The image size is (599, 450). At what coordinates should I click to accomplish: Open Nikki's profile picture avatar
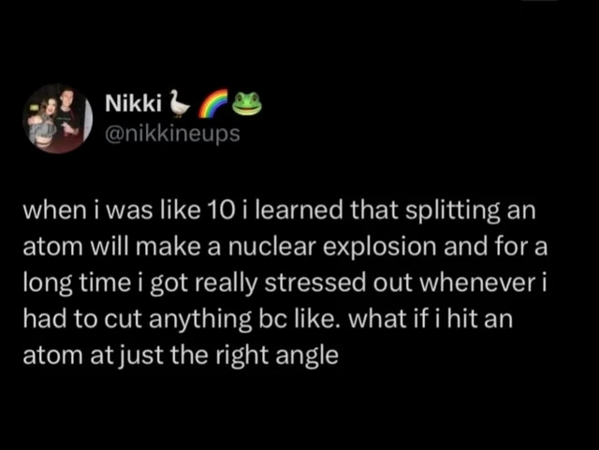(x=58, y=119)
